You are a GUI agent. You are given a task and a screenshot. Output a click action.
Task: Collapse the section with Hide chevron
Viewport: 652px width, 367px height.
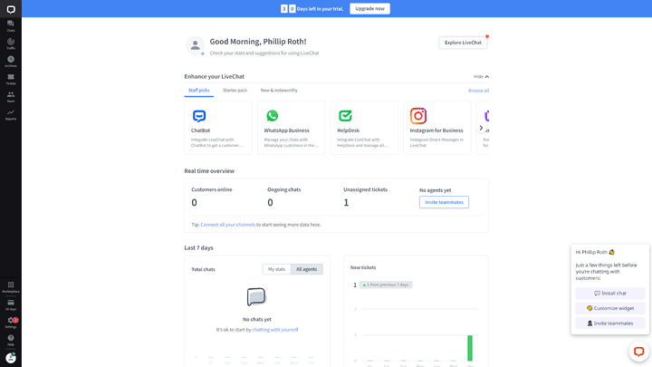[481, 77]
